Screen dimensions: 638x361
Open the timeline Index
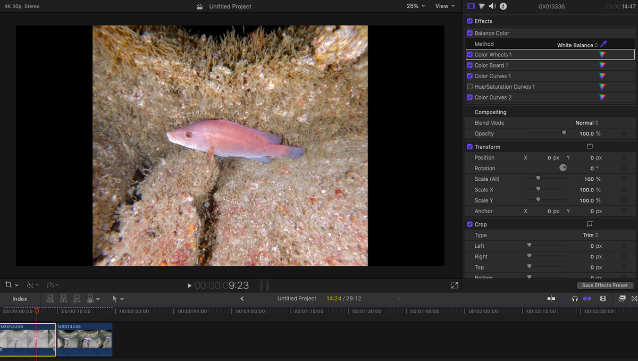[x=20, y=299]
